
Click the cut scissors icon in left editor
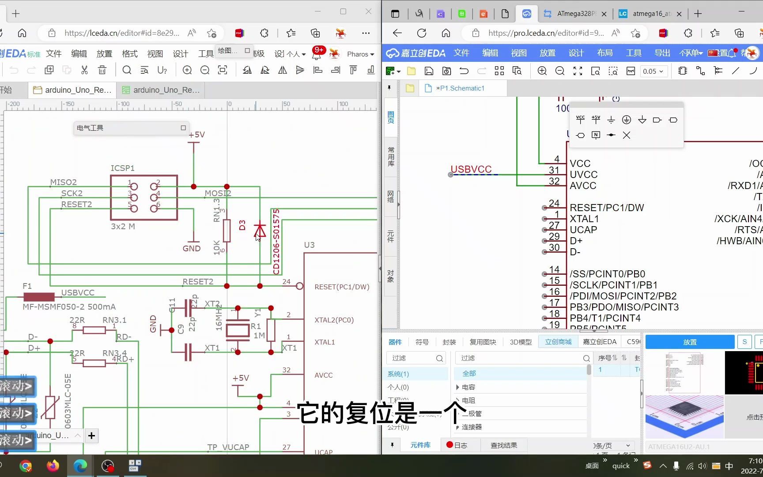pyautogui.click(x=84, y=70)
